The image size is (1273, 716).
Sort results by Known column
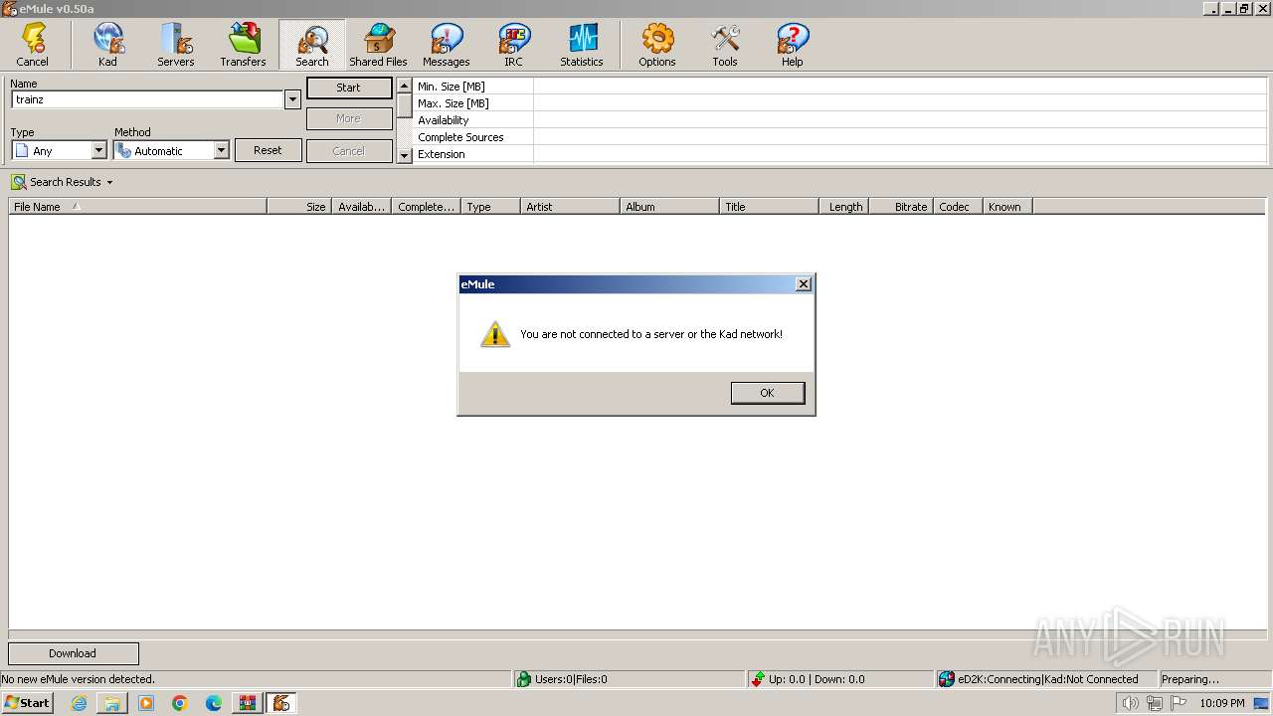[1007, 207]
